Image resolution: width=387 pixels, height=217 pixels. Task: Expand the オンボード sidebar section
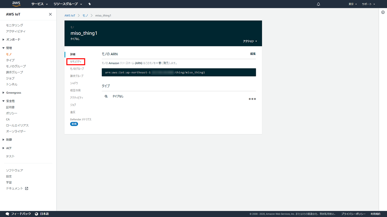click(13, 39)
